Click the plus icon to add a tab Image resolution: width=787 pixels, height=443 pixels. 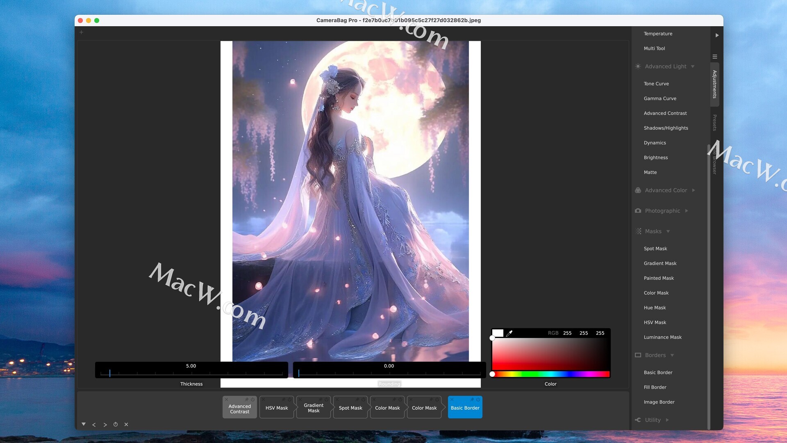[x=81, y=32]
